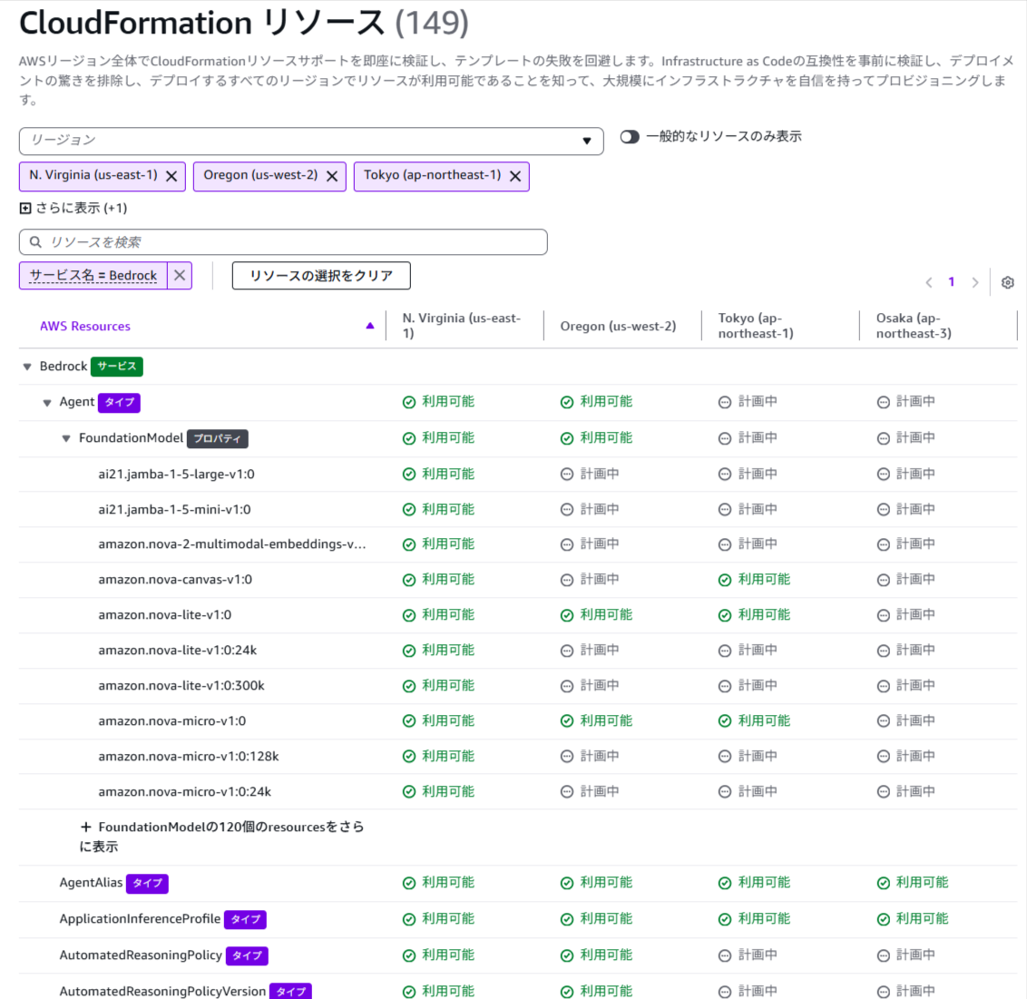The height and width of the screenshot is (999, 1027).
Task: Click the Tokyo 計画中 icon for Agent row
Action: tap(724, 402)
